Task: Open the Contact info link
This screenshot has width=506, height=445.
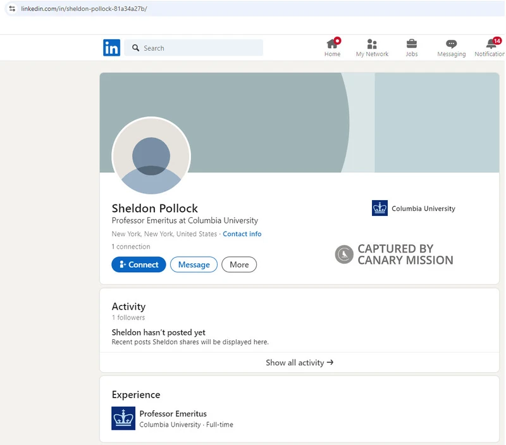Action: click(242, 234)
